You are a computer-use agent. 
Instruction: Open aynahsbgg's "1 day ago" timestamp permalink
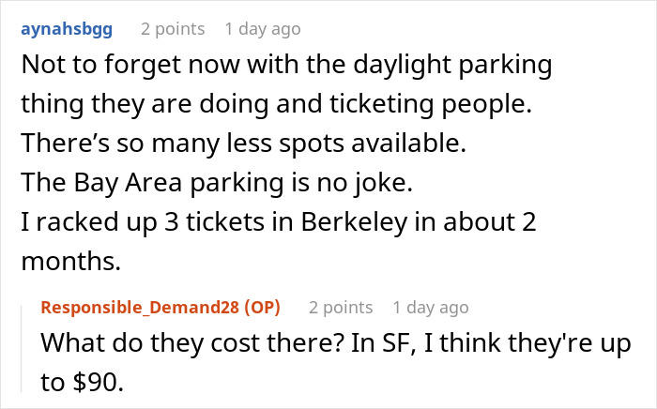tap(263, 29)
